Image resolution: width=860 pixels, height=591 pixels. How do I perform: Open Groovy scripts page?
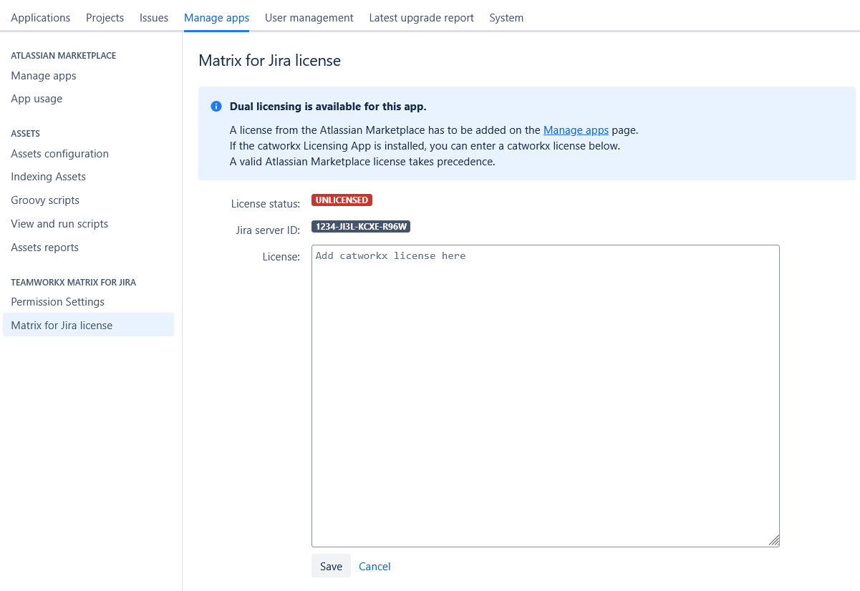tap(45, 200)
